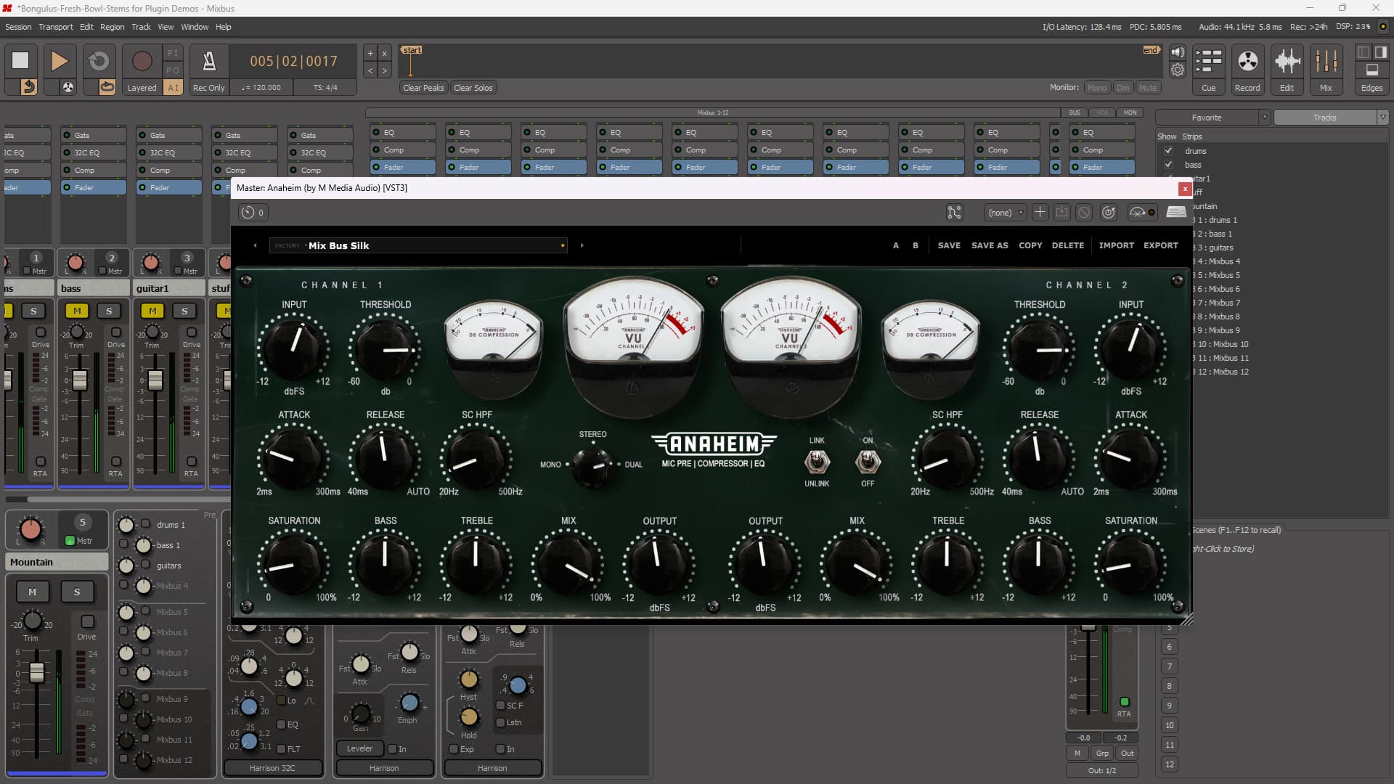This screenshot has width=1394, height=784.
Task: Open the Layered record mode dropdown
Action: tap(142, 88)
